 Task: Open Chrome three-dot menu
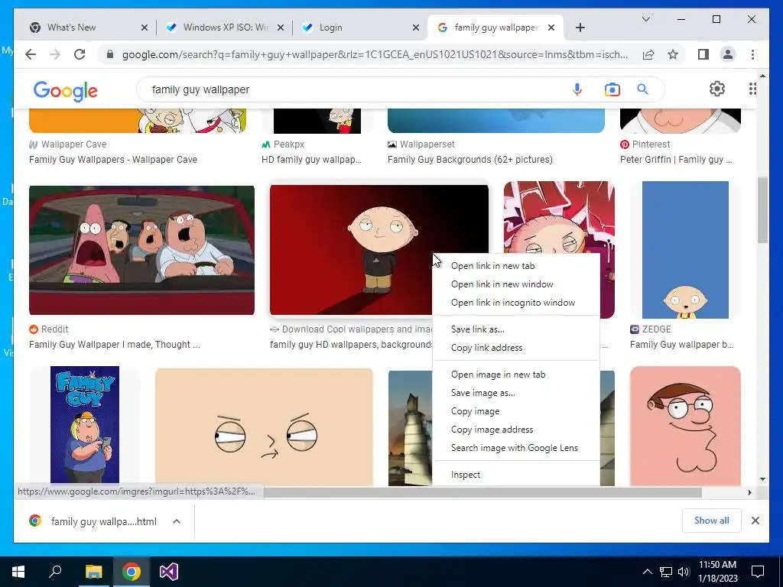pyautogui.click(x=752, y=54)
